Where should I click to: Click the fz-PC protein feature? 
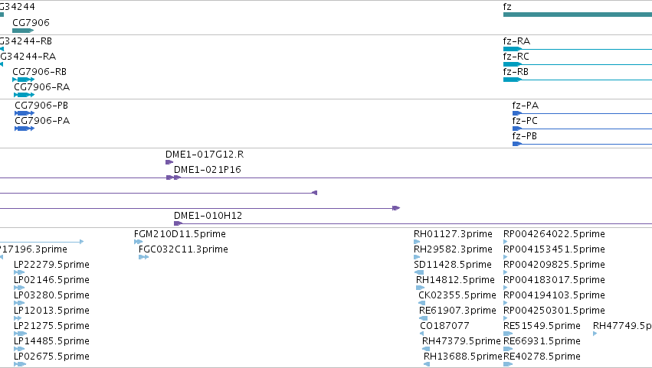point(582,129)
